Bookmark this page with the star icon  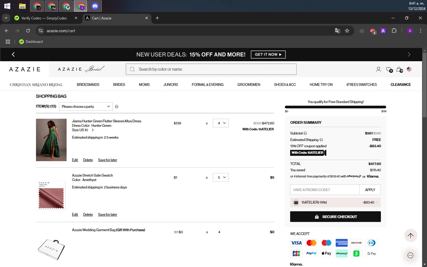pos(347,31)
